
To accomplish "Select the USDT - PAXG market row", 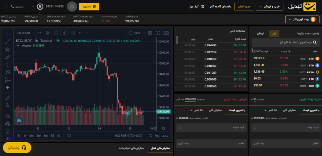I will (x=286, y=72).
